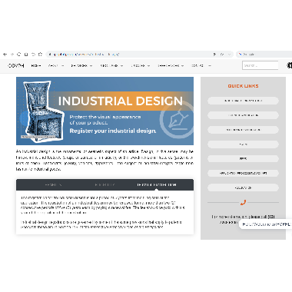The width and height of the screenshot is (292, 292).
Task: Click the browser forward arrow
Action: [x=12, y=55]
